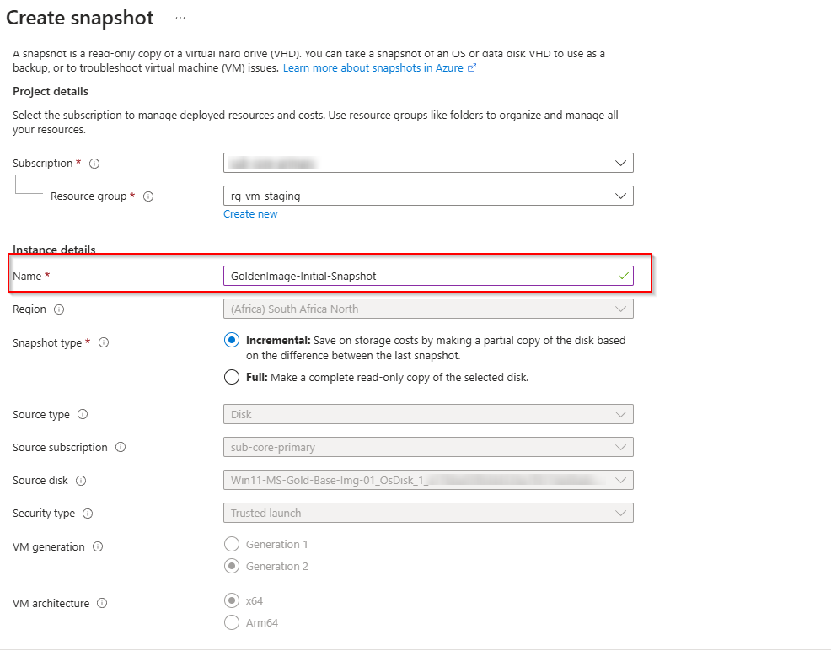Expand the Security type dropdown

[x=428, y=513]
